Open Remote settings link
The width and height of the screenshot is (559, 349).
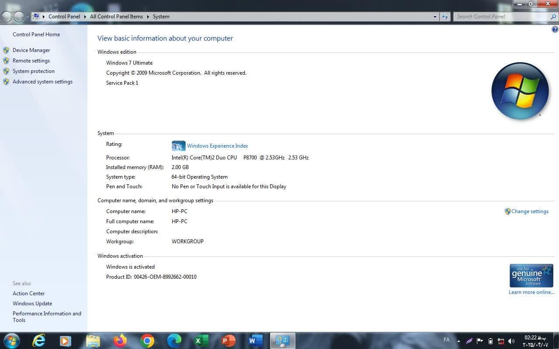tap(31, 61)
